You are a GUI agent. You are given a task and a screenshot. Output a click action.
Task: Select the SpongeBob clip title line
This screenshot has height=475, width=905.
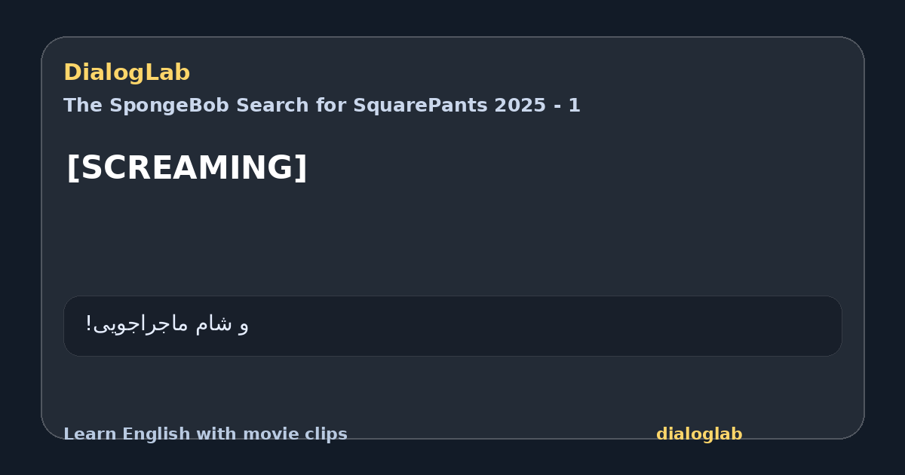coord(322,106)
